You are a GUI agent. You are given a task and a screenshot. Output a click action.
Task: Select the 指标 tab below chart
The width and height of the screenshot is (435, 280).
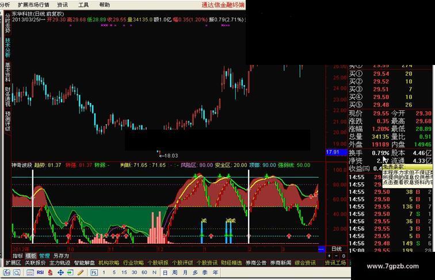click(x=18, y=256)
